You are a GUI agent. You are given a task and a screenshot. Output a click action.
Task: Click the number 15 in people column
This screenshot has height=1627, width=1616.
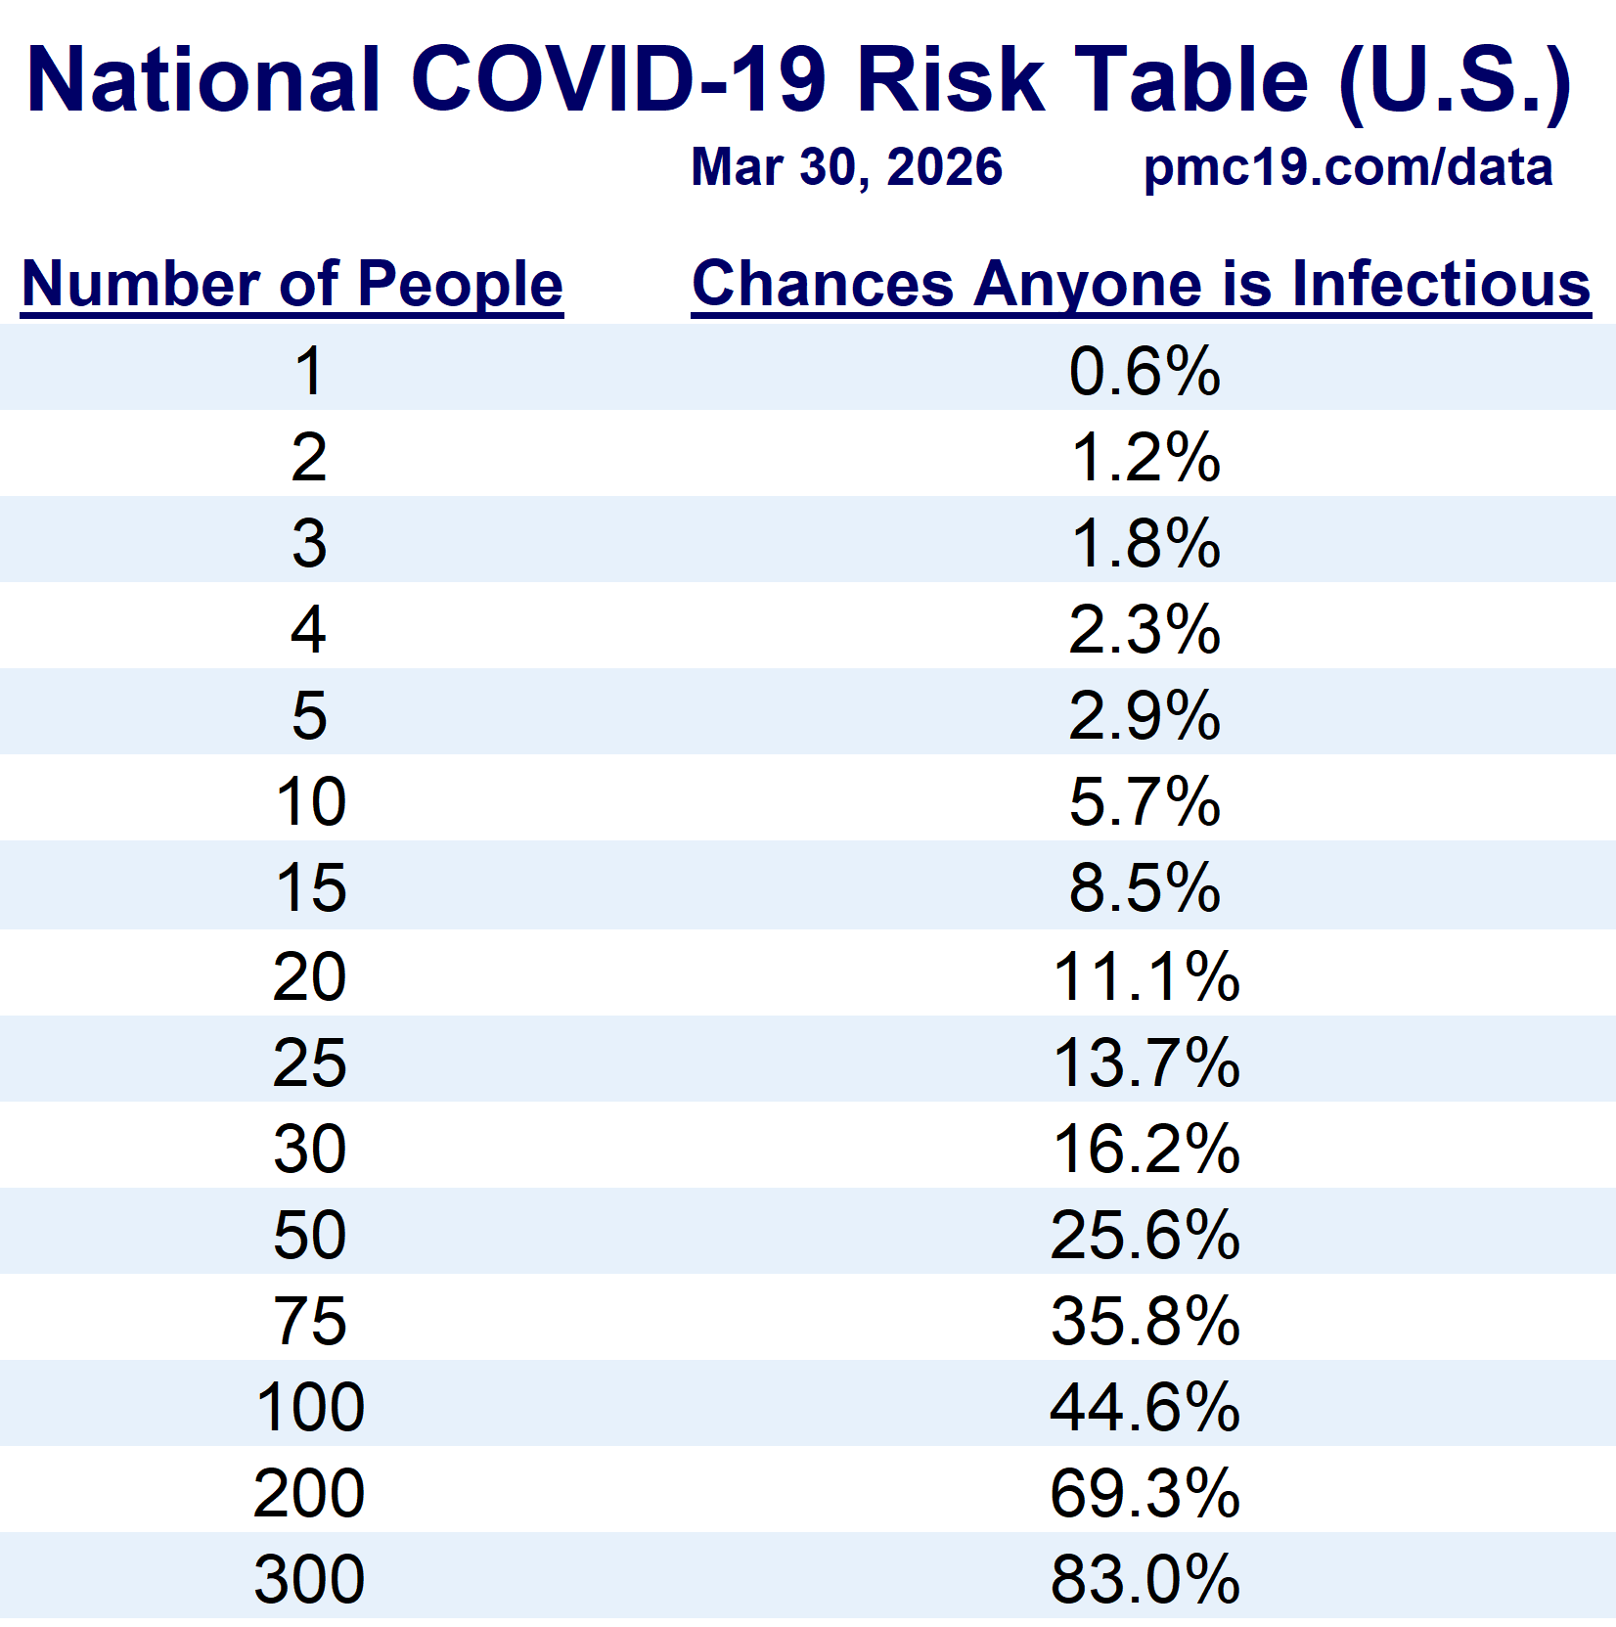click(310, 888)
